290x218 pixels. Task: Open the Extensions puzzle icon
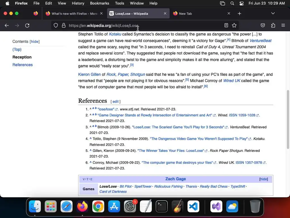click(x=273, y=25)
